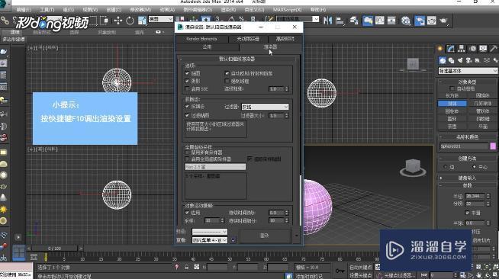Select the 边 creation method radio button
Viewport: 499px width, 279px height.
coord(446,167)
